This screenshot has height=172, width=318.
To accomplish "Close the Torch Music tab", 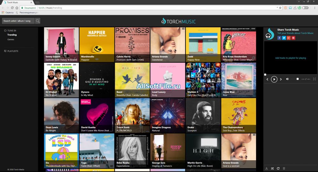I will coord(31,3).
